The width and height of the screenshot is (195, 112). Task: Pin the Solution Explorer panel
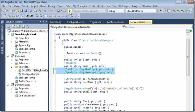point(43,22)
